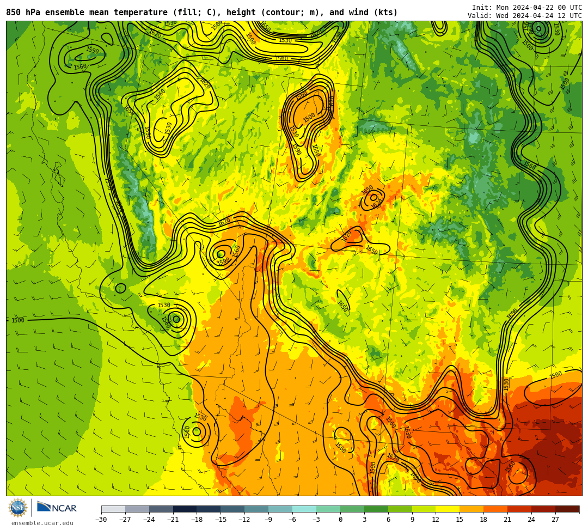The image size is (588, 530).
Task: Click the 15 colorbar tick label
Action: click(460, 520)
